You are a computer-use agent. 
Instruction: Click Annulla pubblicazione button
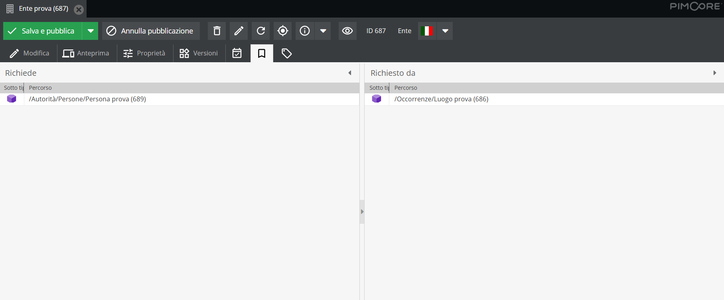coord(151,31)
